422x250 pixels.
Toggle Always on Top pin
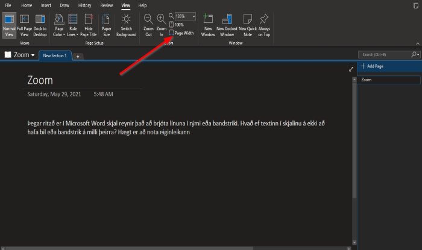(264, 25)
